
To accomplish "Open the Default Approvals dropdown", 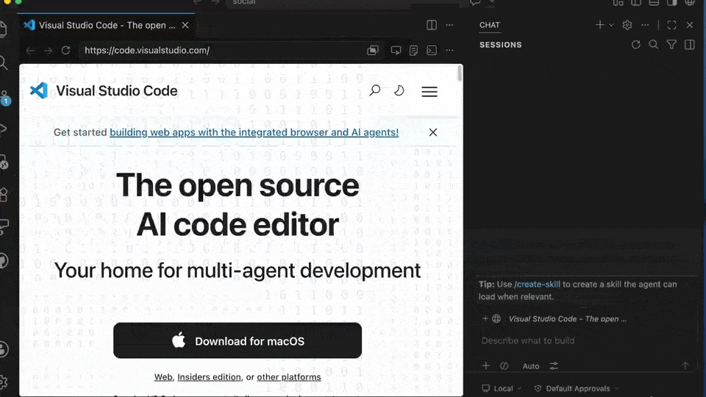I will click(577, 388).
